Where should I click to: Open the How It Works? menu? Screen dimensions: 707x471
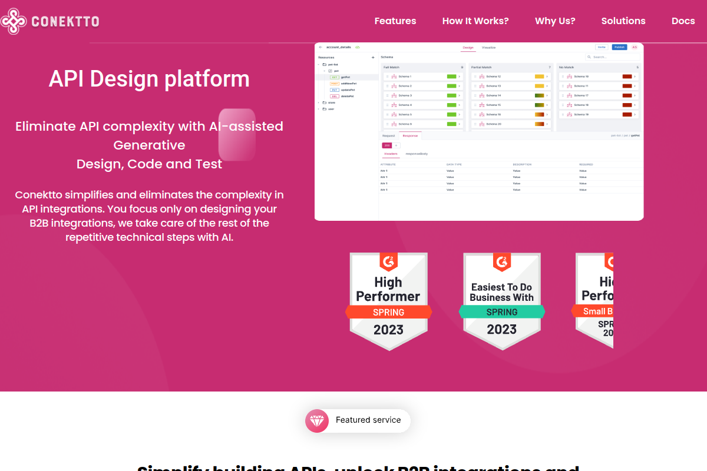pos(475,21)
